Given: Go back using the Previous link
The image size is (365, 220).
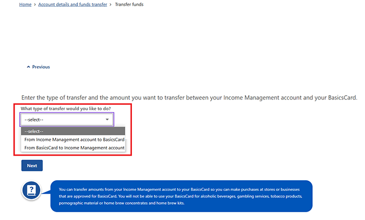Looking at the screenshot, I should click(x=38, y=67).
